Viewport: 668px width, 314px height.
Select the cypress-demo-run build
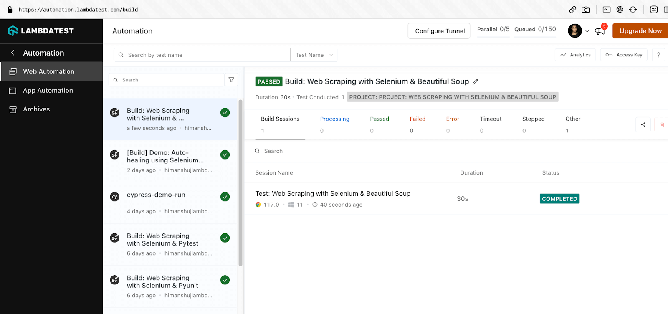tap(170, 203)
